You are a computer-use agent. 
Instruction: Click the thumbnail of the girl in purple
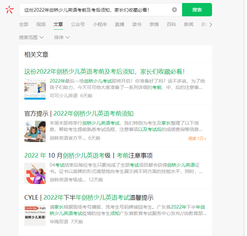click(x=35, y=173)
